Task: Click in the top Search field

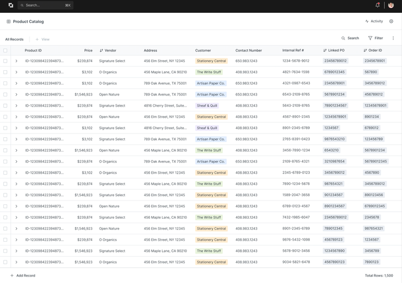Action: point(46,5)
